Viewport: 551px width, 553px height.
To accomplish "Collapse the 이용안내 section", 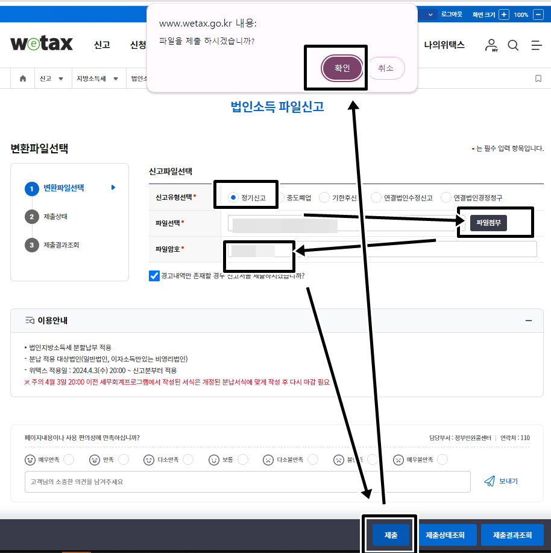I will tap(528, 321).
